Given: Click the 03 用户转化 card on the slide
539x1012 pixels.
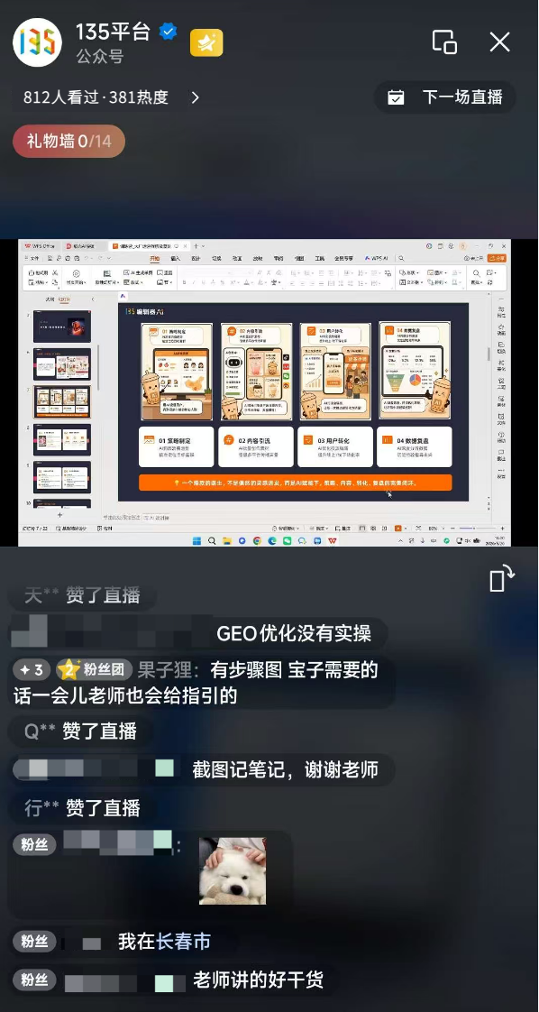Looking at the screenshot, I should pos(335,446).
